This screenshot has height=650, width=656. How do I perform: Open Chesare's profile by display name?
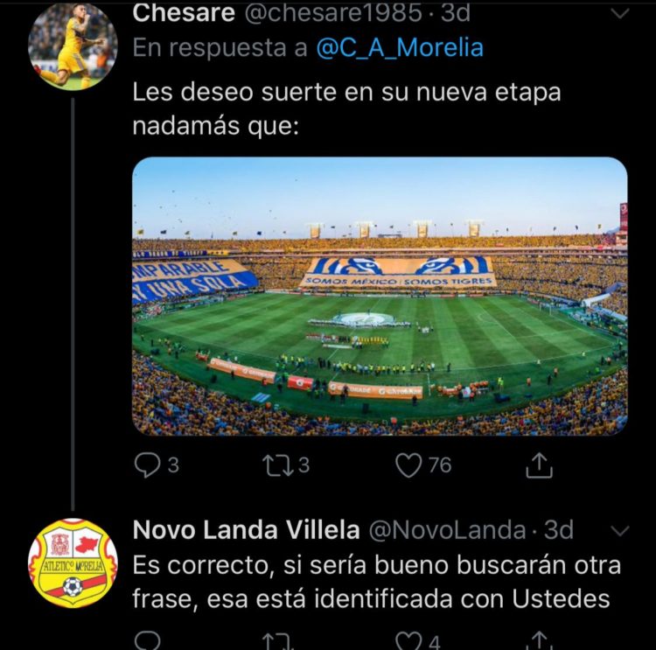183,13
